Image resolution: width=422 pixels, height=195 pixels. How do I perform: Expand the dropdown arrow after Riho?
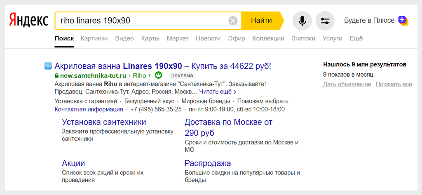150,76
